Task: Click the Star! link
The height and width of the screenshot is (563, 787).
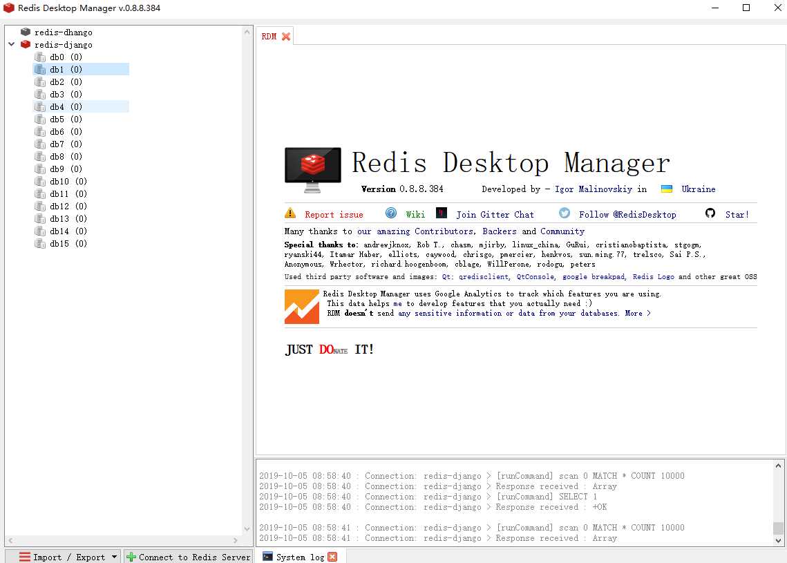Action: click(x=737, y=214)
